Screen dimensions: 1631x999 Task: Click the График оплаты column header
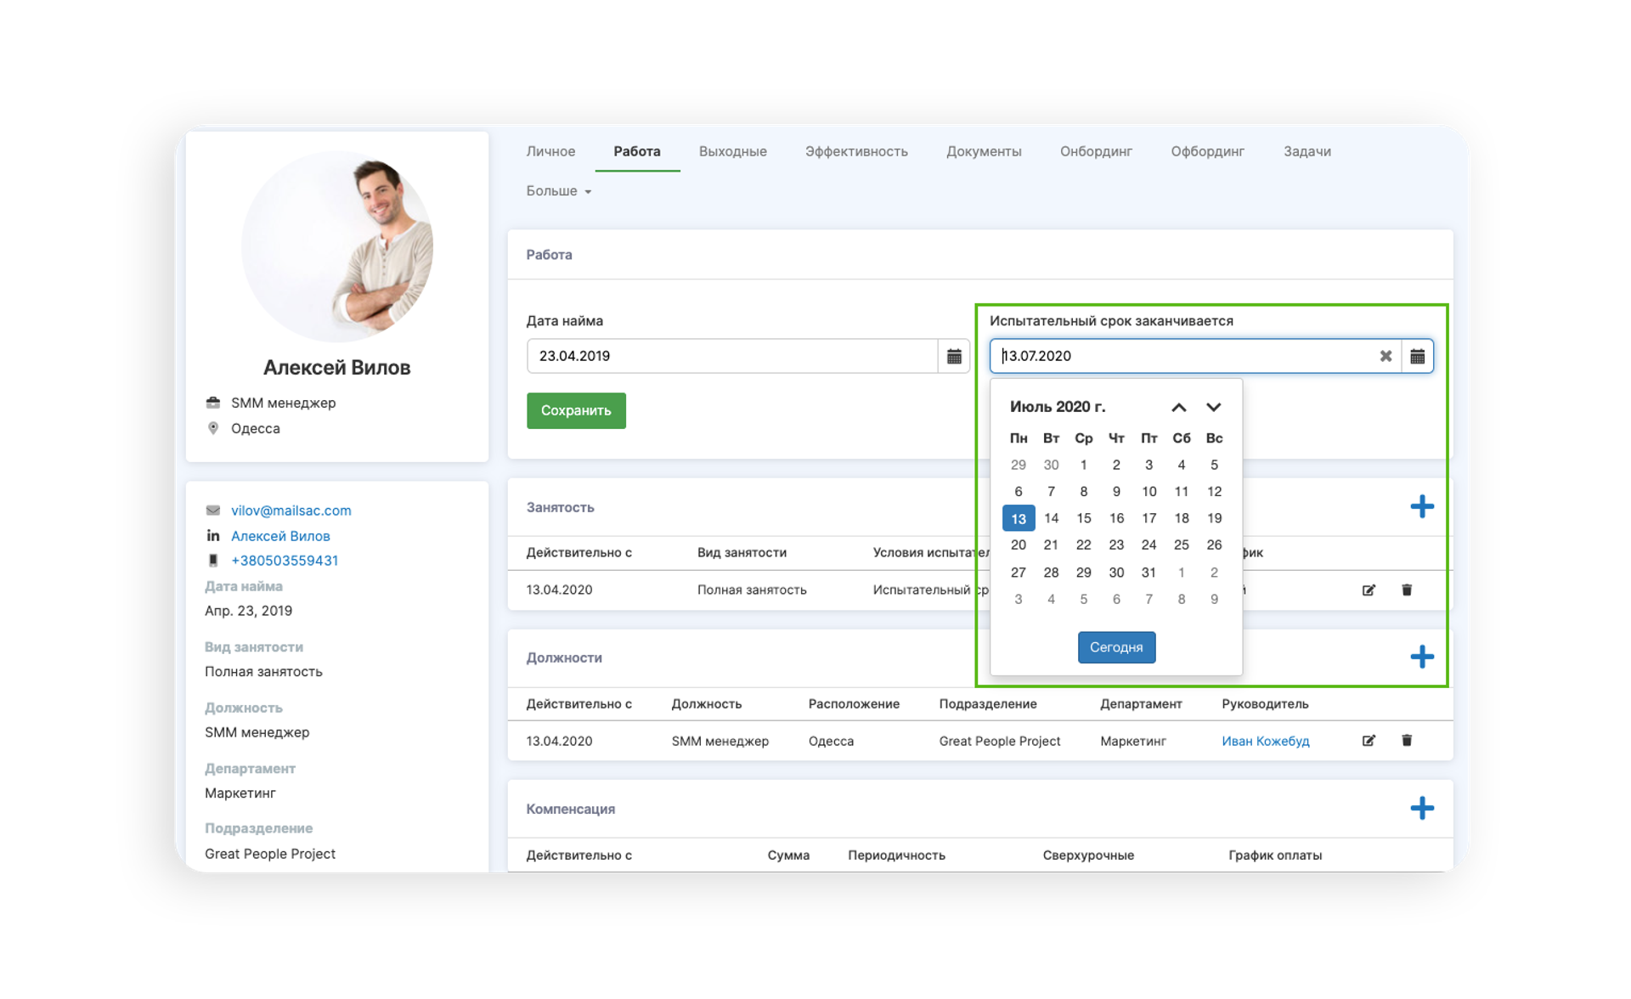point(1275,855)
